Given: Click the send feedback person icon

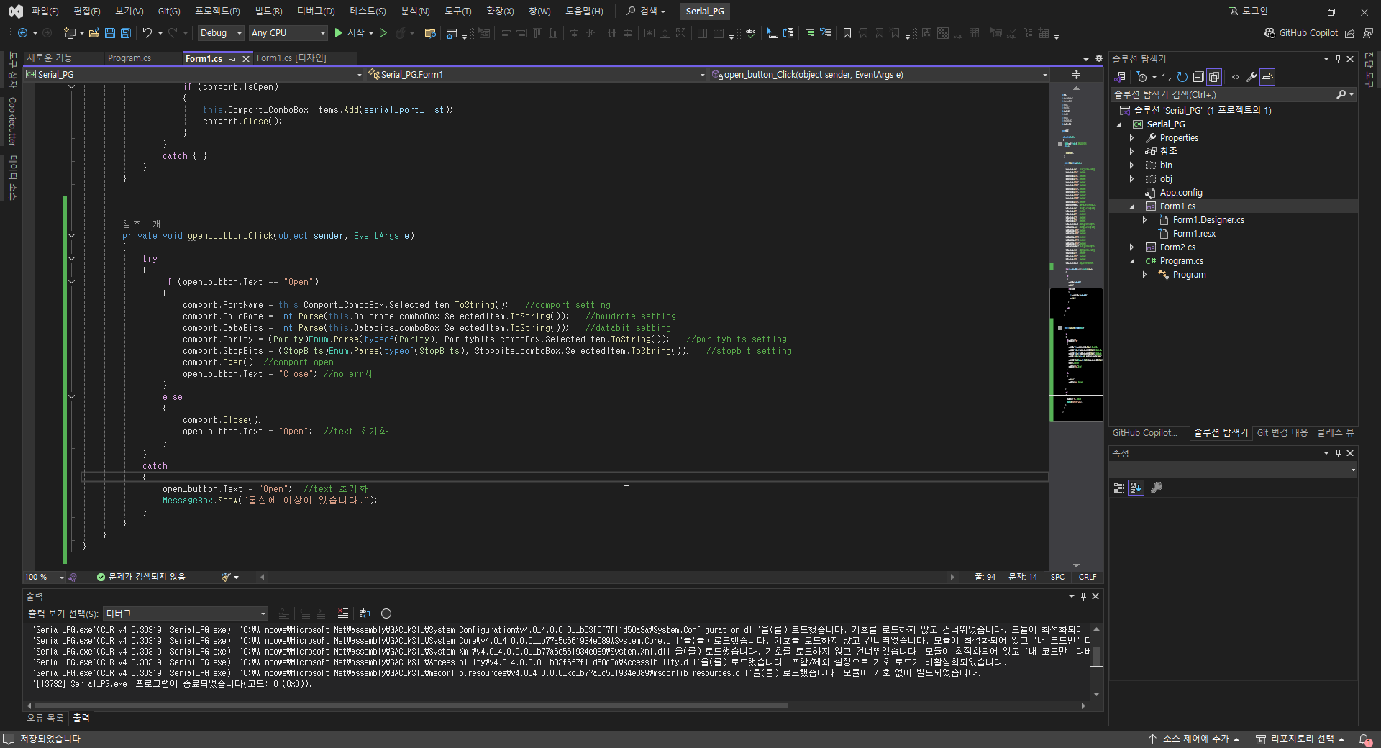Looking at the screenshot, I should click(x=1367, y=33).
